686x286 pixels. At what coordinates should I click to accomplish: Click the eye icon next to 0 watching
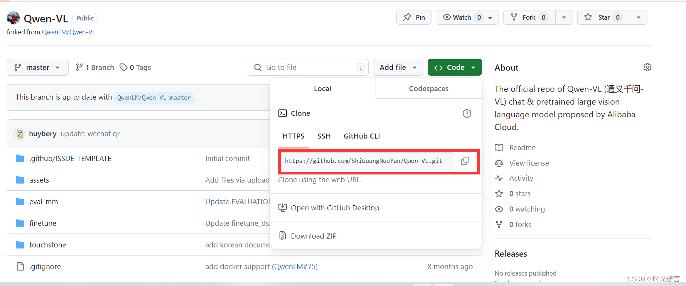499,209
